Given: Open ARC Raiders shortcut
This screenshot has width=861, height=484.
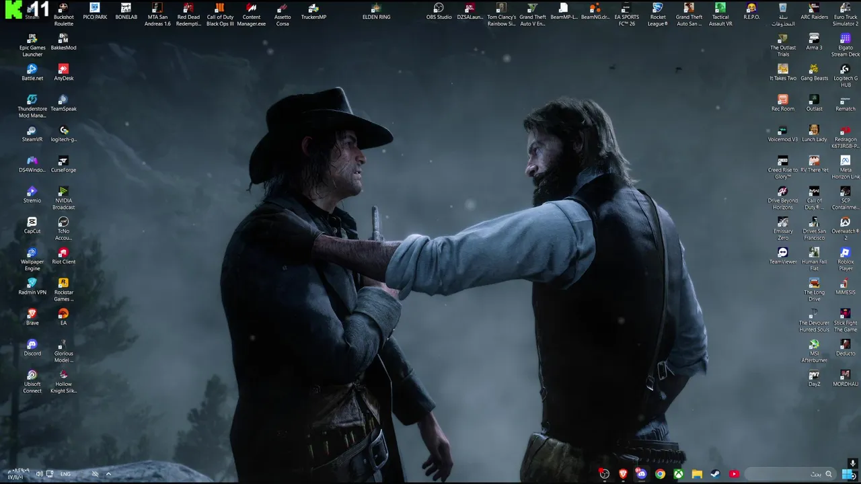Looking at the screenshot, I should [814, 11].
